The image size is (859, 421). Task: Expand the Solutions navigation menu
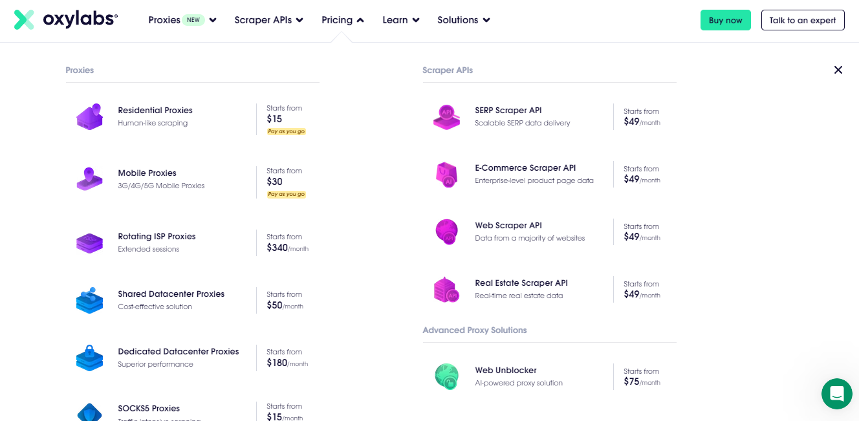click(x=464, y=20)
